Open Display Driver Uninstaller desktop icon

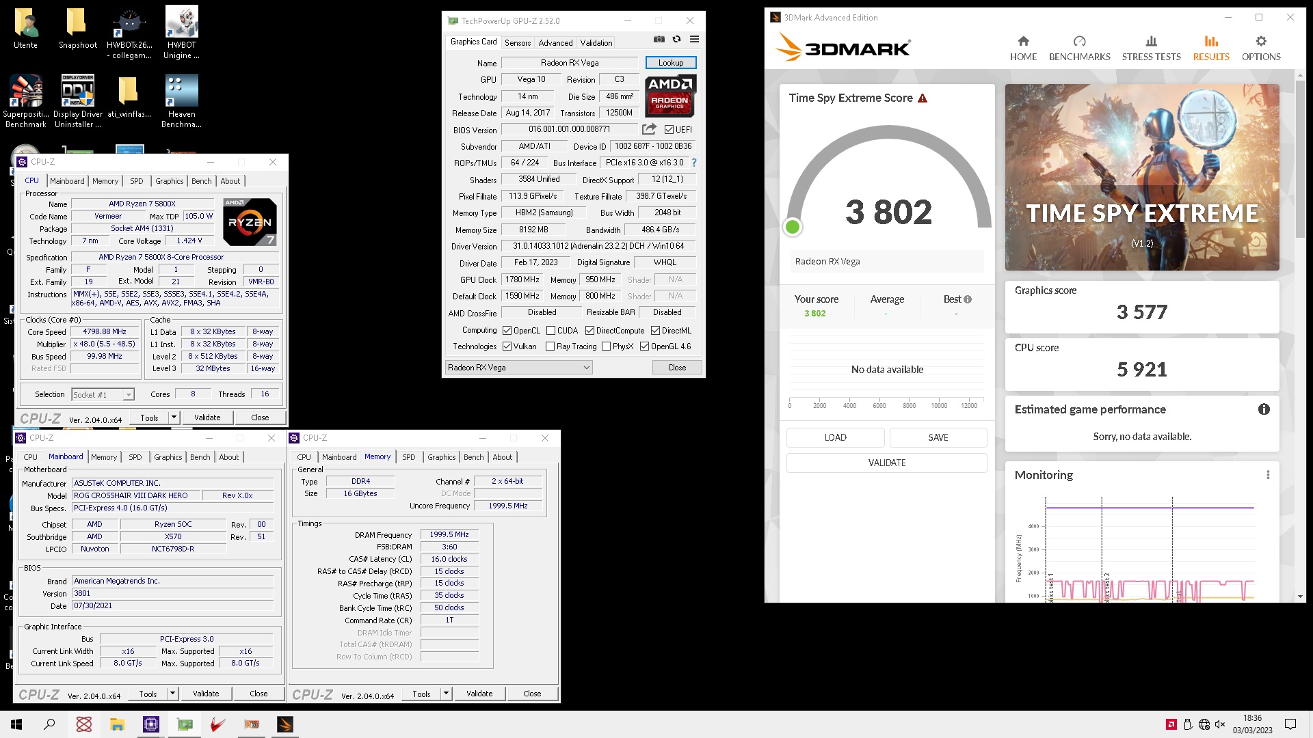[x=78, y=101]
